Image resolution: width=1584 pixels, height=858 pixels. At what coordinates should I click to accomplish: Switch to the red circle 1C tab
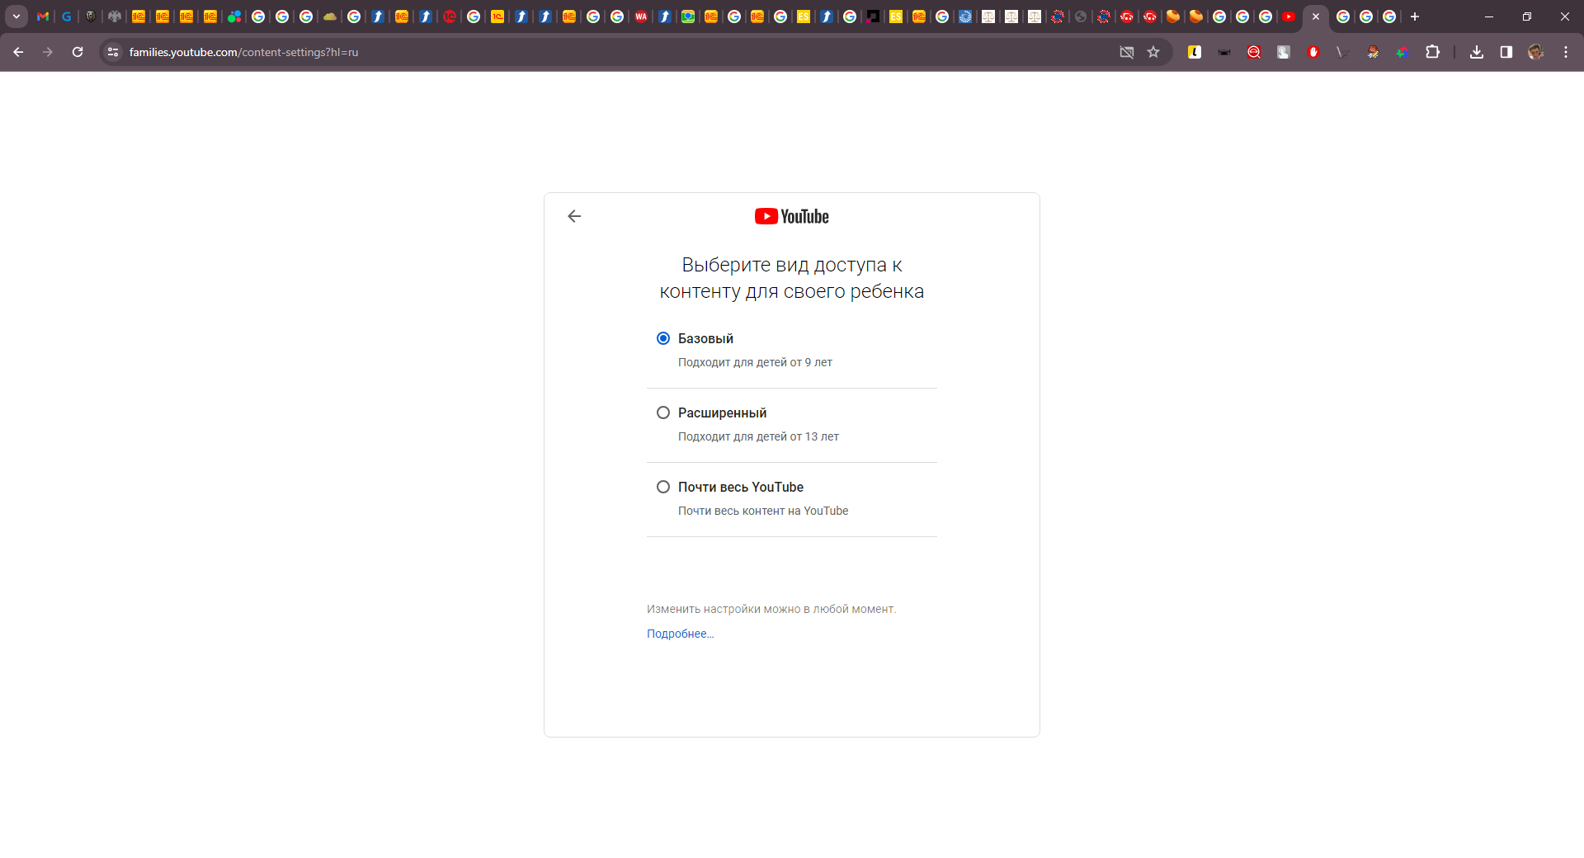click(x=450, y=16)
